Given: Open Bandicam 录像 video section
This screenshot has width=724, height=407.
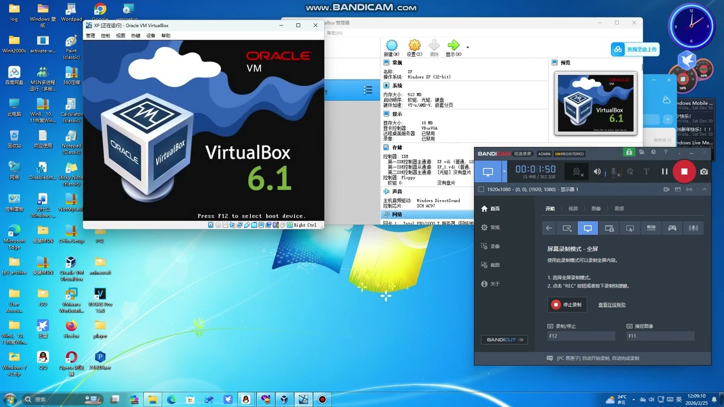Looking at the screenshot, I should click(490, 246).
